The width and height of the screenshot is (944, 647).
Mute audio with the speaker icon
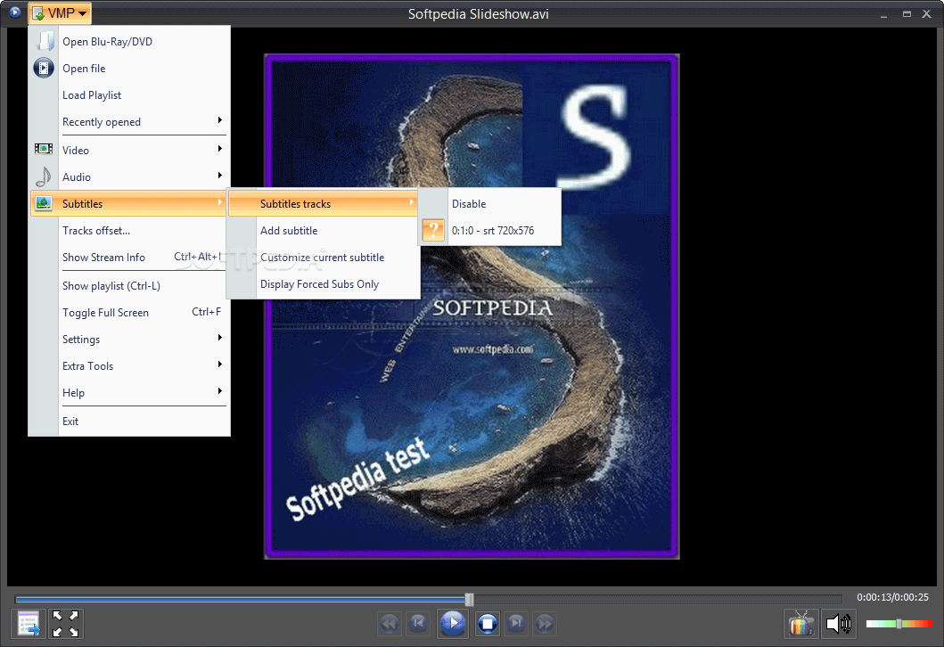838,624
